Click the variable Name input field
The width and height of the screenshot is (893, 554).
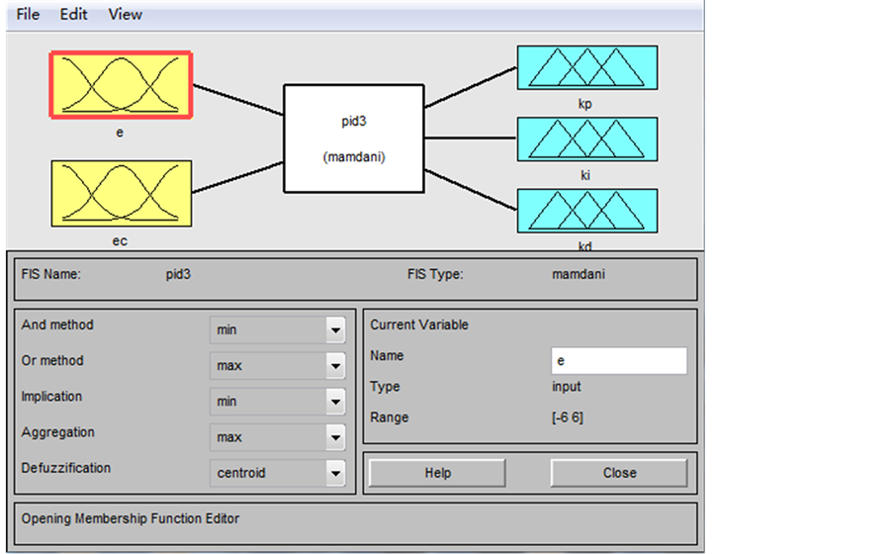tap(618, 361)
